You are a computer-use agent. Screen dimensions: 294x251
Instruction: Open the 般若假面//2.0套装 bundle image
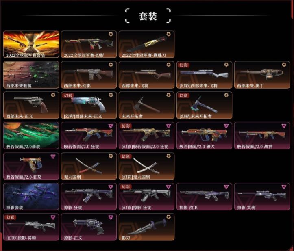click(x=31, y=136)
